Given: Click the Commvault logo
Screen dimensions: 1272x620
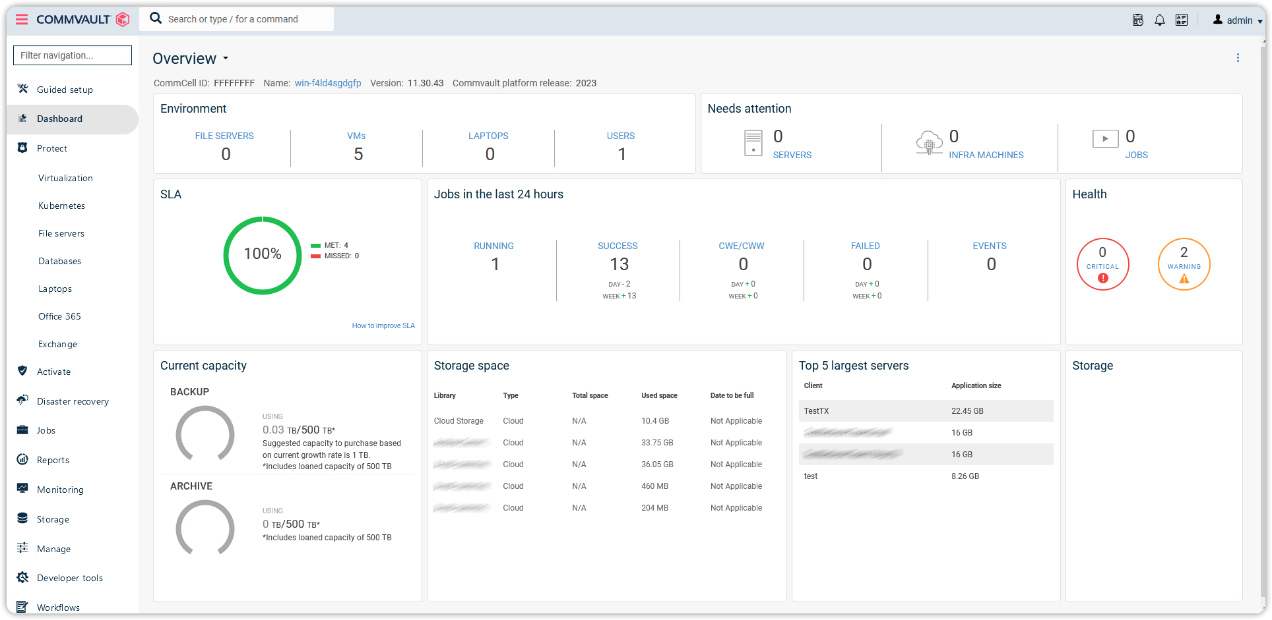Looking at the screenshot, I should (82, 19).
